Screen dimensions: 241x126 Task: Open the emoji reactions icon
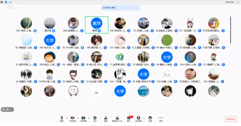tap(150, 118)
